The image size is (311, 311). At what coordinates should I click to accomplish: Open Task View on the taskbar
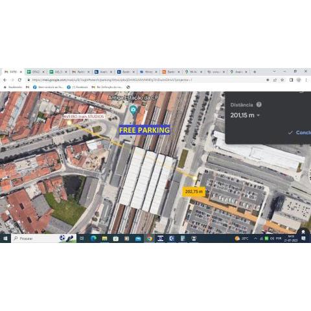(82, 238)
